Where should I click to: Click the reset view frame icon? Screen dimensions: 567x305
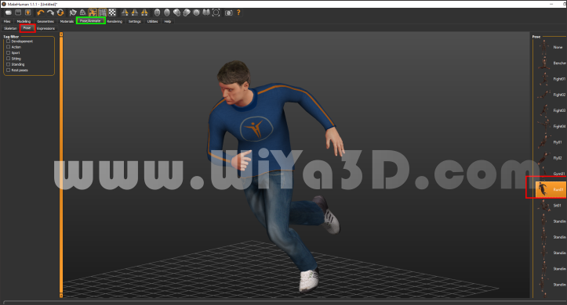216,13
